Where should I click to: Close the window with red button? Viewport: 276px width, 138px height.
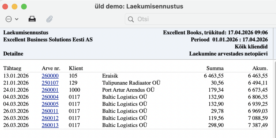tap(5, 6)
